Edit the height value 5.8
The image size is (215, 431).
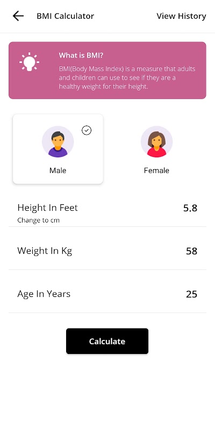coord(190,208)
